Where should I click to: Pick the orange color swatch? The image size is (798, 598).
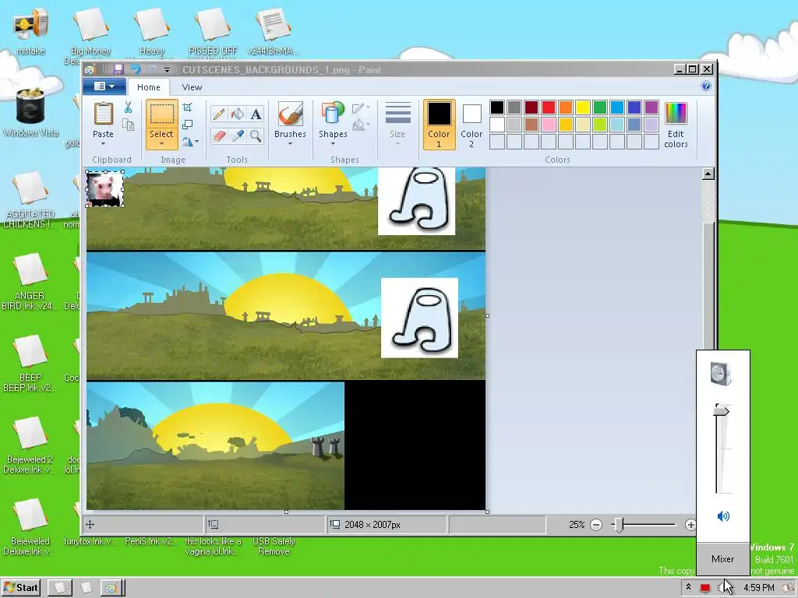(566, 107)
